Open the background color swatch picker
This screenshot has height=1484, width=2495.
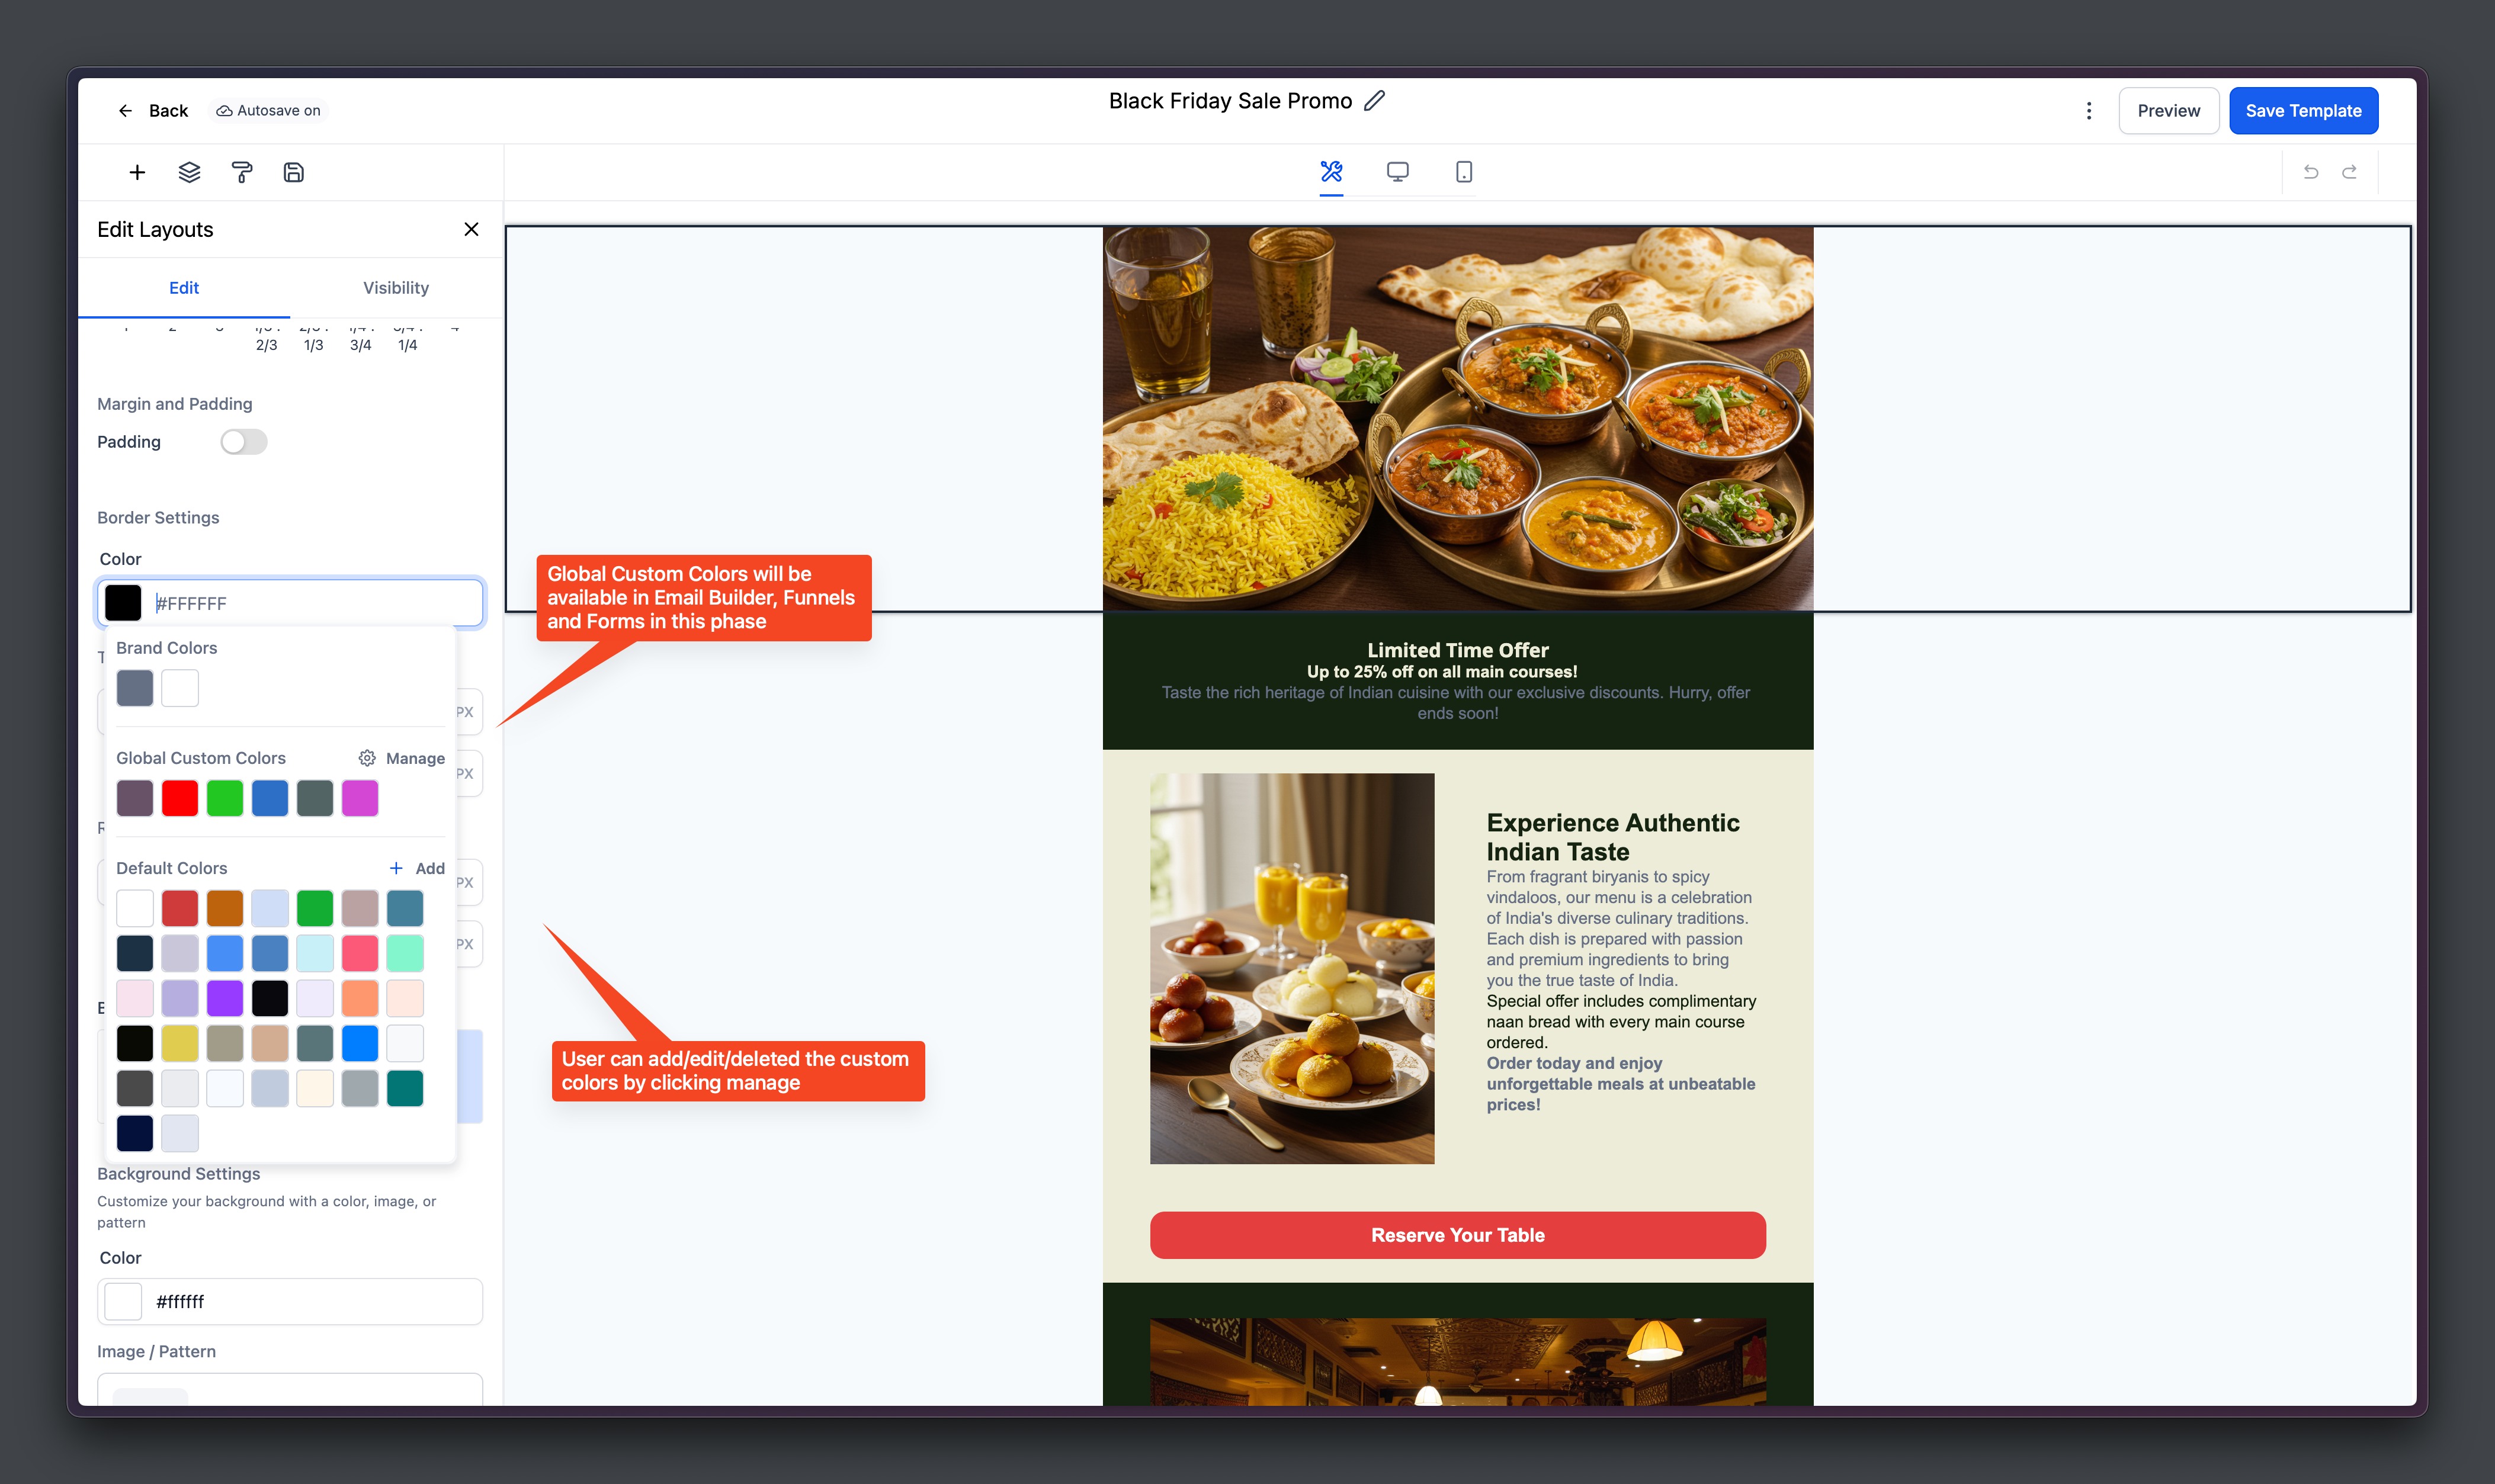click(123, 1301)
